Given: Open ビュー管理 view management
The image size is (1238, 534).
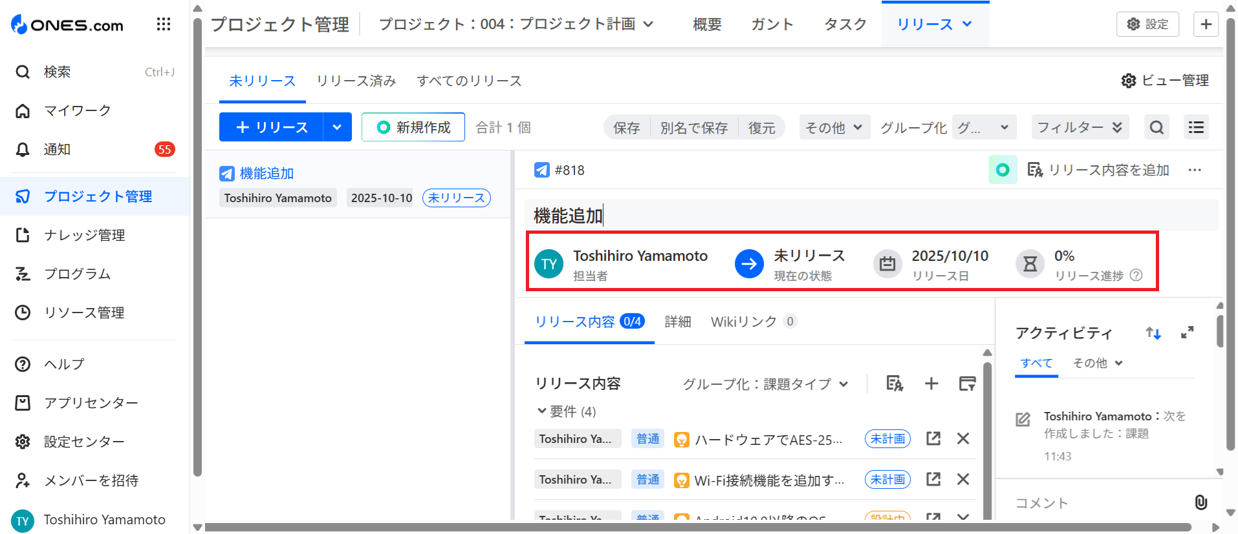Looking at the screenshot, I should [1165, 80].
